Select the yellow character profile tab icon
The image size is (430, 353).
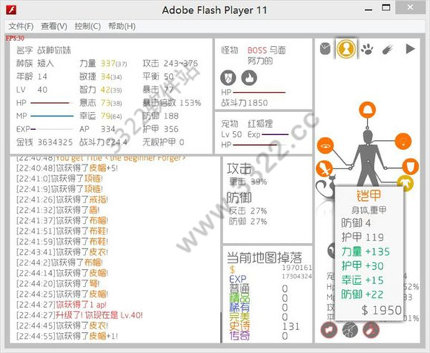(x=346, y=49)
